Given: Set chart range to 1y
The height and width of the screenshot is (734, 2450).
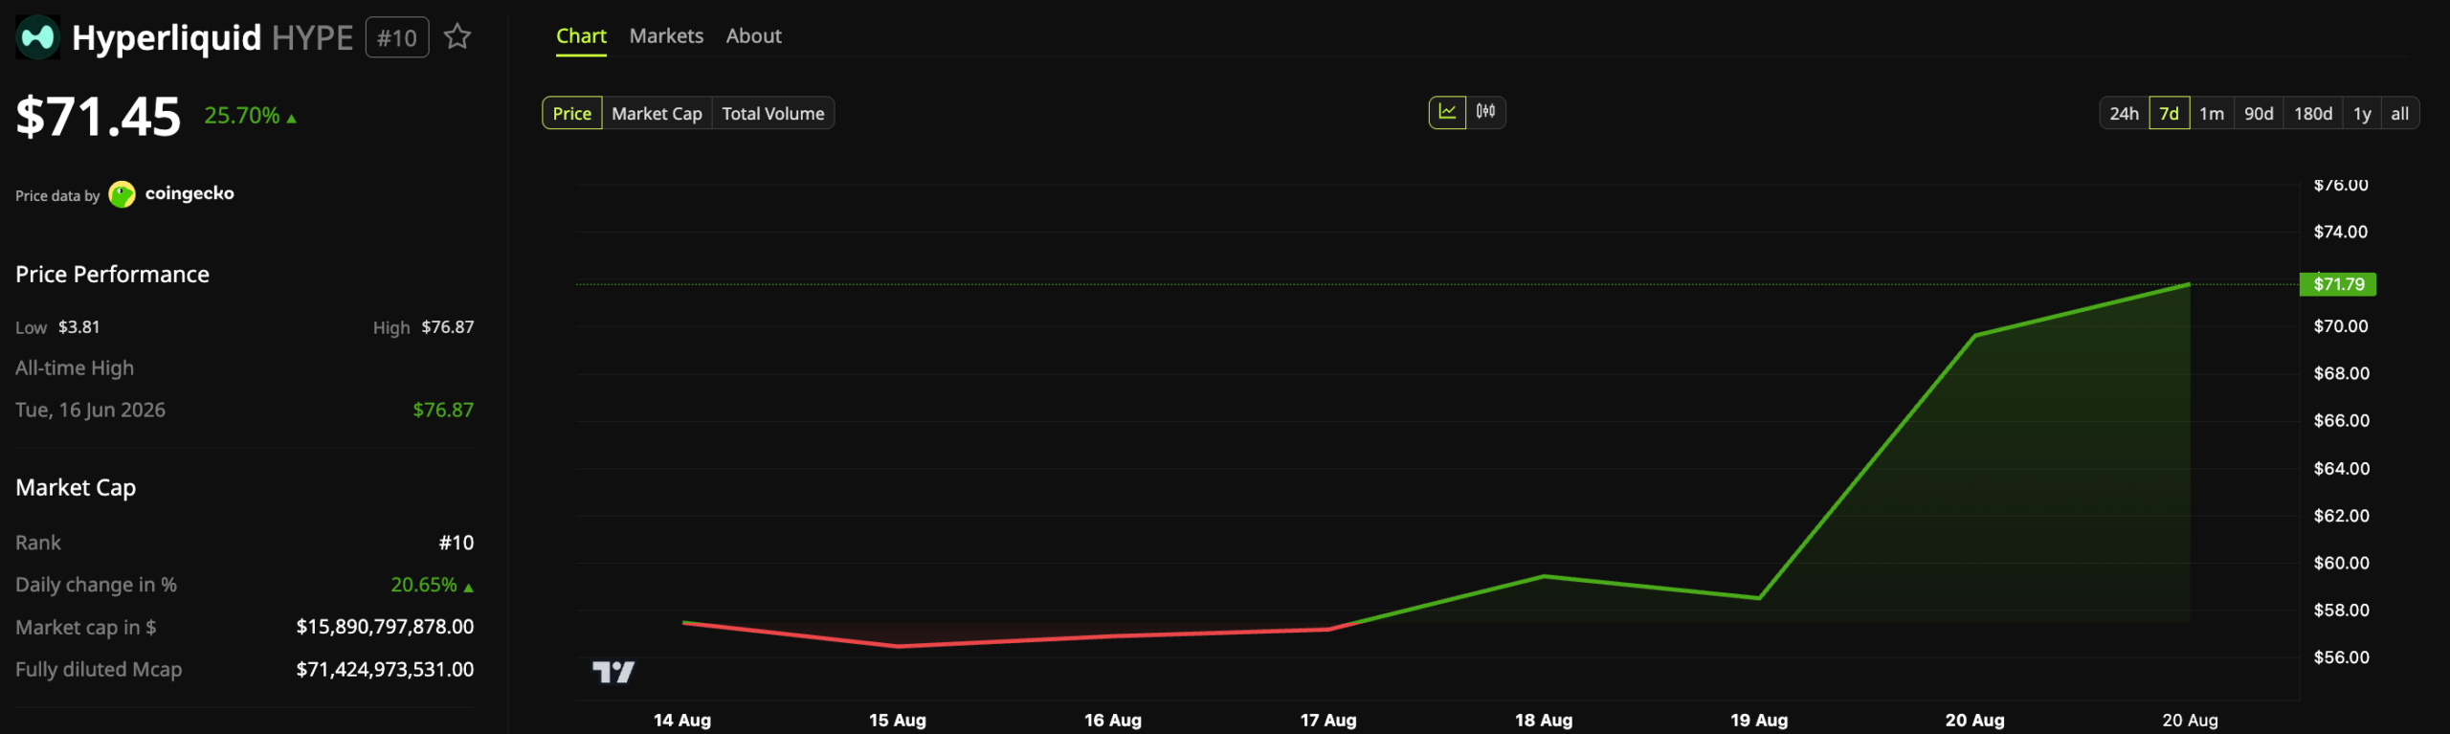Looking at the screenshot, I should (2362, 113).
